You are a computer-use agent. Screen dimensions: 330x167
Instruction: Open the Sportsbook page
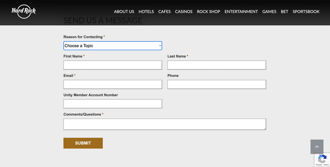(306, 12)
